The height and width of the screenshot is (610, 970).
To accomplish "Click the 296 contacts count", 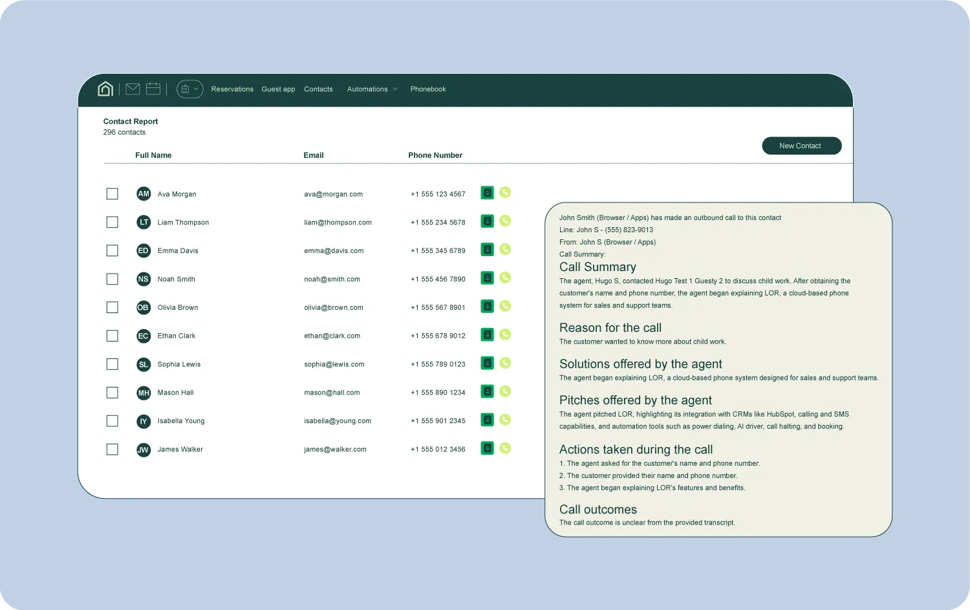I will tap(124, 133).
